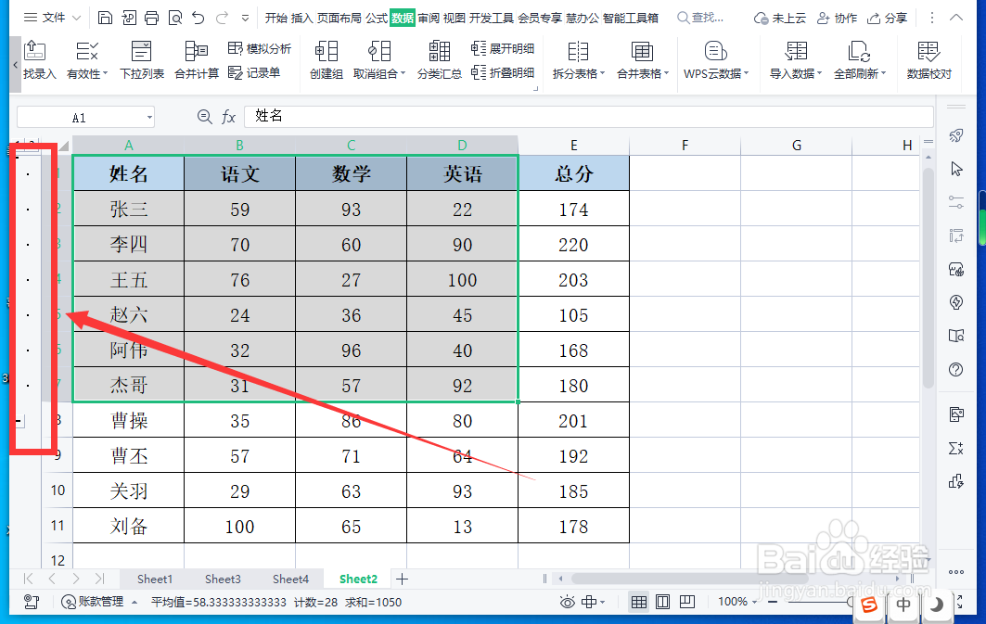This screenshot has height=624, width=986.
Task: Click zoom out minus on zoom slider
Action: pos(773,602)
